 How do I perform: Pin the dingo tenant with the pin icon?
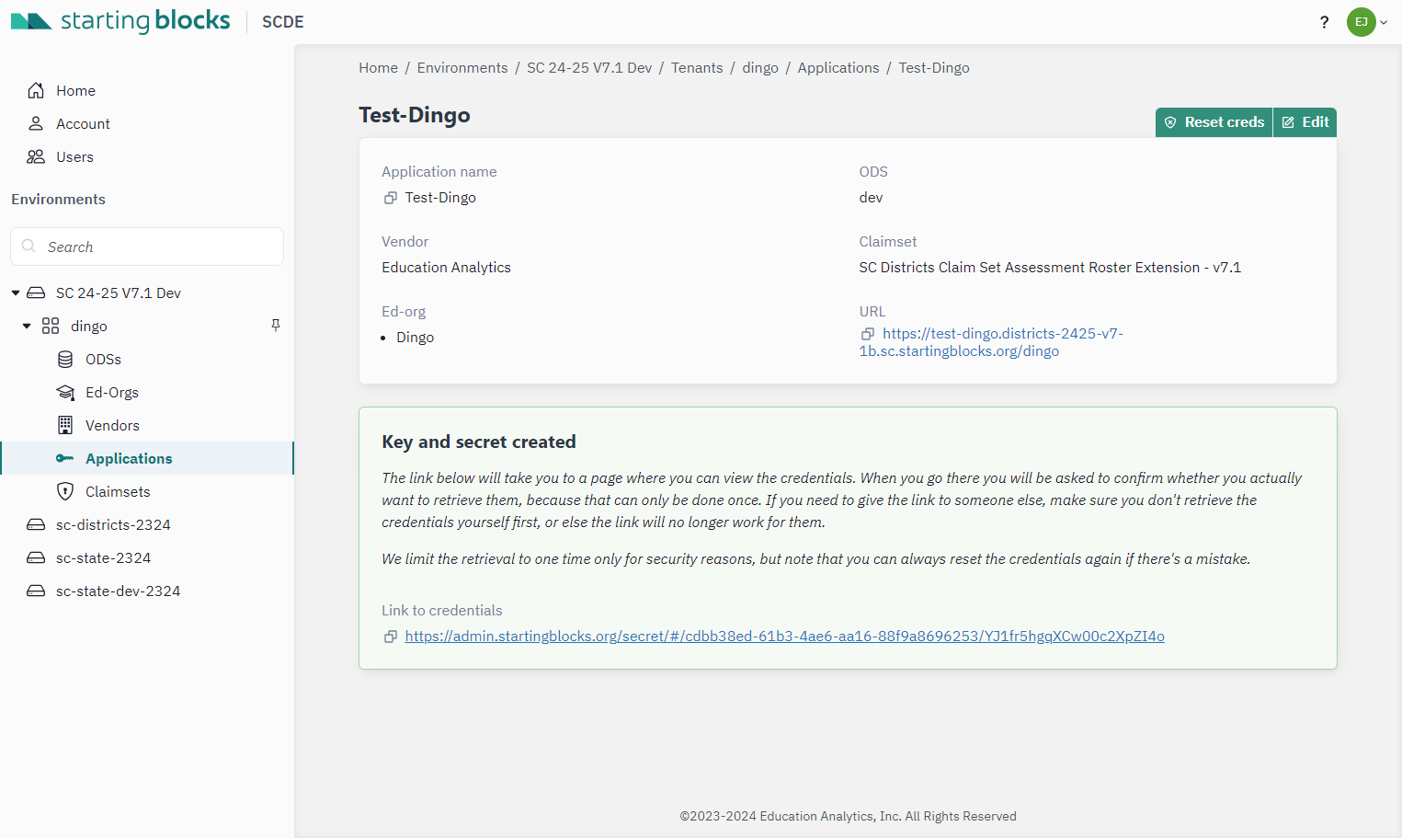coord(276,326)
